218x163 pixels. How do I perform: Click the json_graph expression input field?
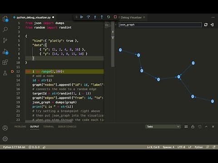(x=160, y=24)
